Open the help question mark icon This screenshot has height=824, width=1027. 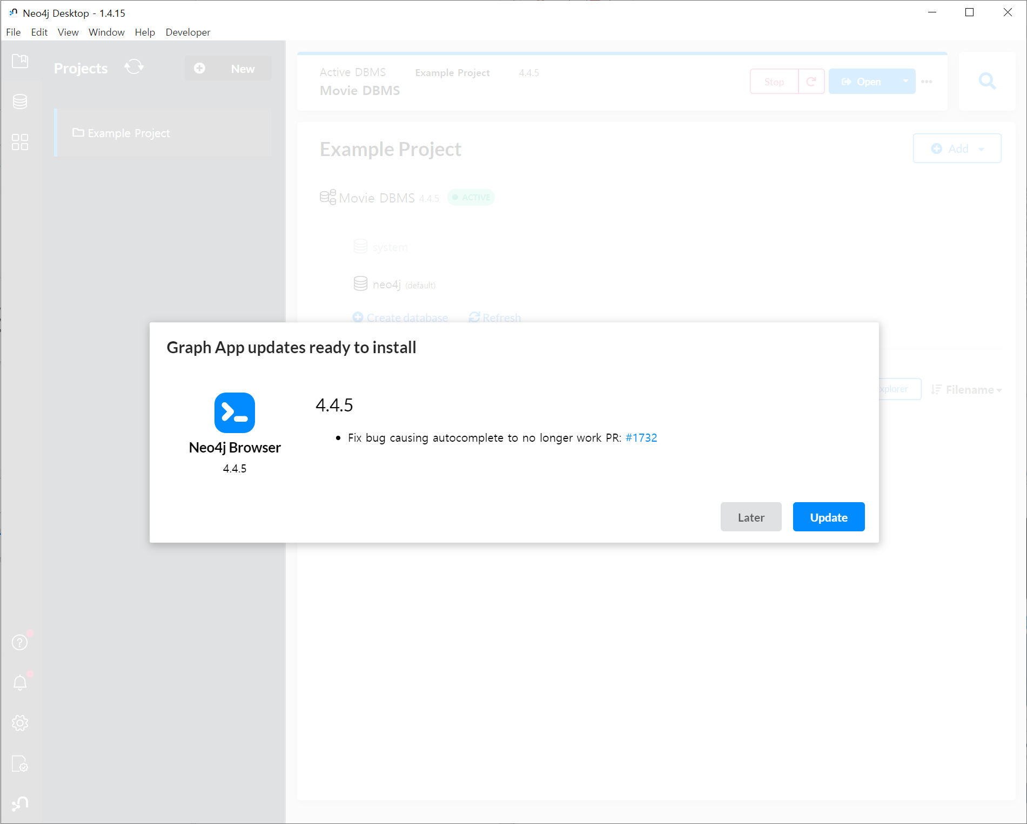tap(20, 642)
